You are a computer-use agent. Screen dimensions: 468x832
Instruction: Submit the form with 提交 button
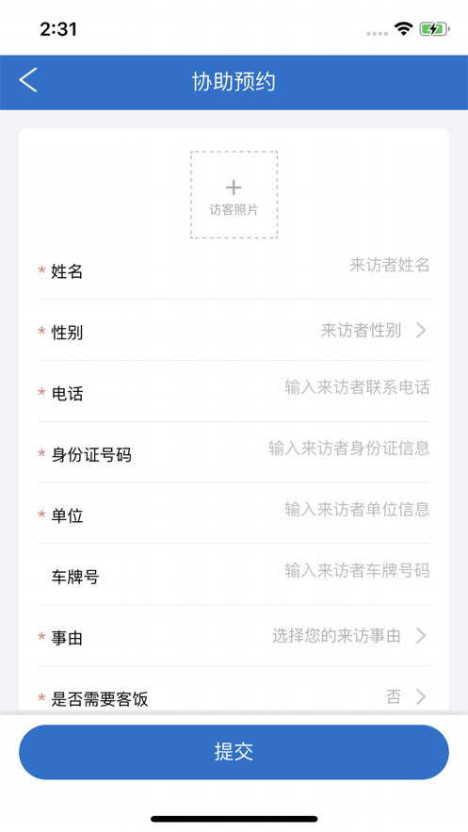(234, 752)
